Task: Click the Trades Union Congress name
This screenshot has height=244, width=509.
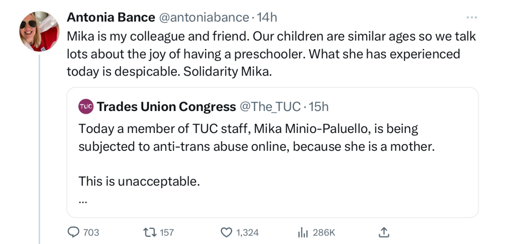Action: (166, 107)
